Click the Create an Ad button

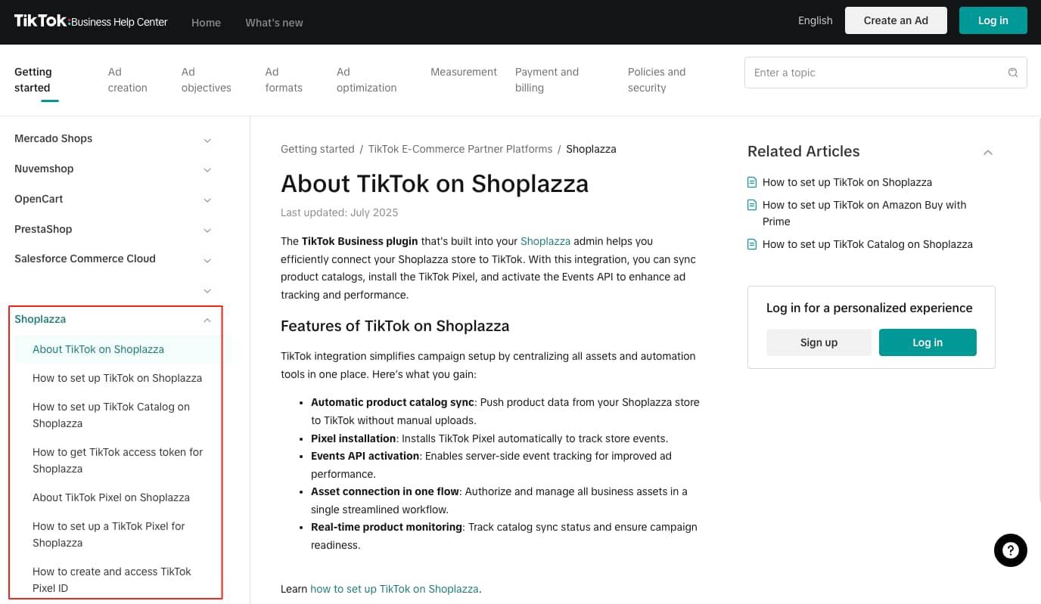pos(896,20)
